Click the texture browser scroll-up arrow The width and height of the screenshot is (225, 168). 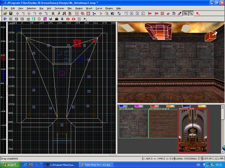tap(222, 107)
